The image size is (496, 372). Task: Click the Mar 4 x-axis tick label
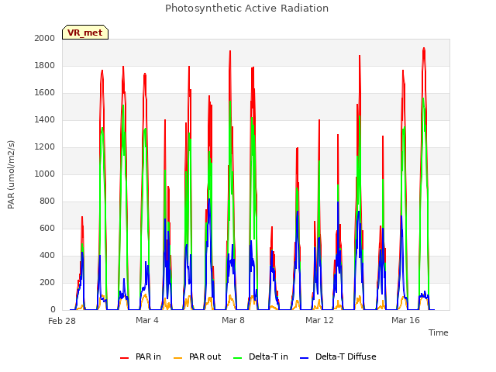click(147, 320)
